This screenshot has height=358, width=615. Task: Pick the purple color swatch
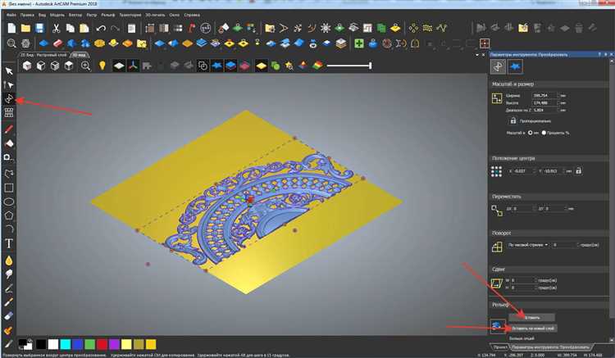click(x=114, y=344)
